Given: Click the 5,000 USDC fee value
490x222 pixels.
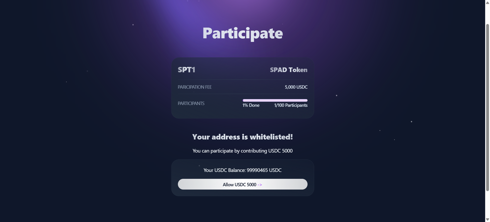Looking at the screenshot, I should pos(296,87).
